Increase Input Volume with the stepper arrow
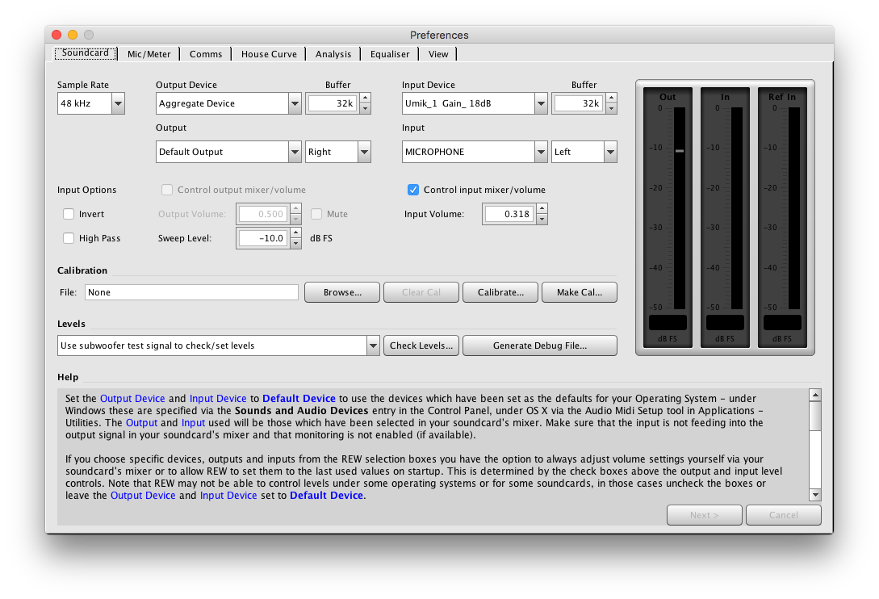 540,210
